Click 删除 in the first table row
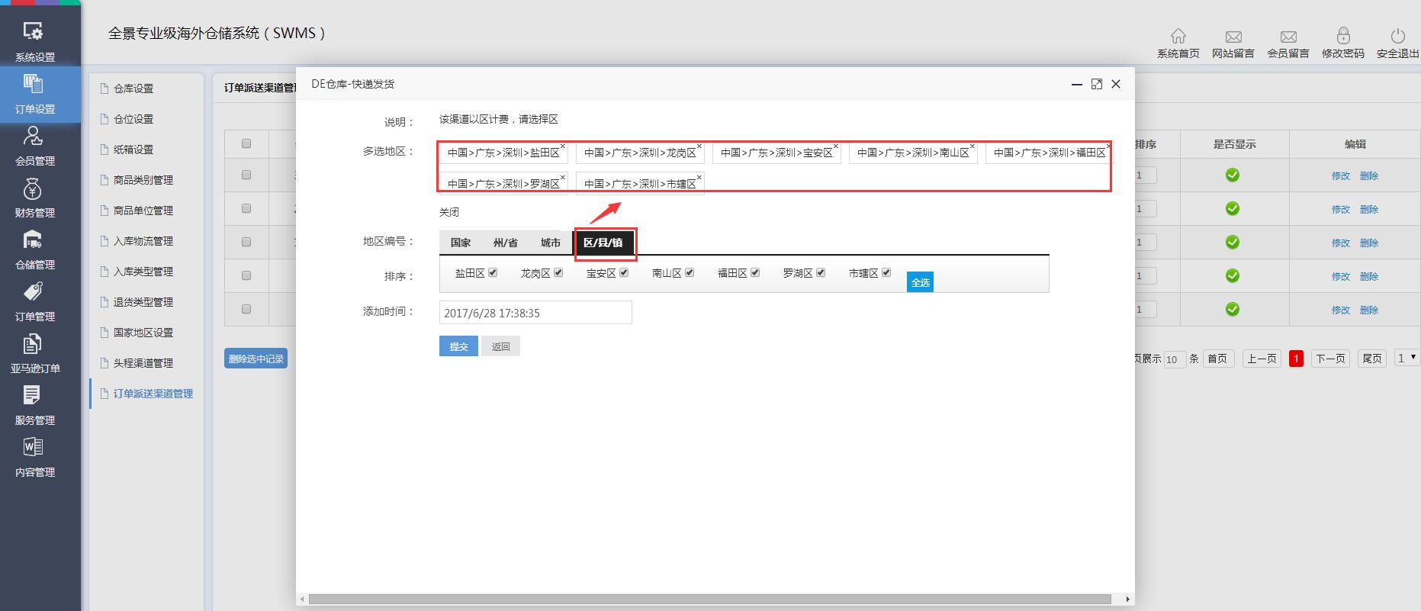Viewport: 1421px width, 611px height. point(1369,175)
